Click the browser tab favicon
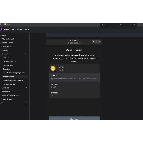 5,24
